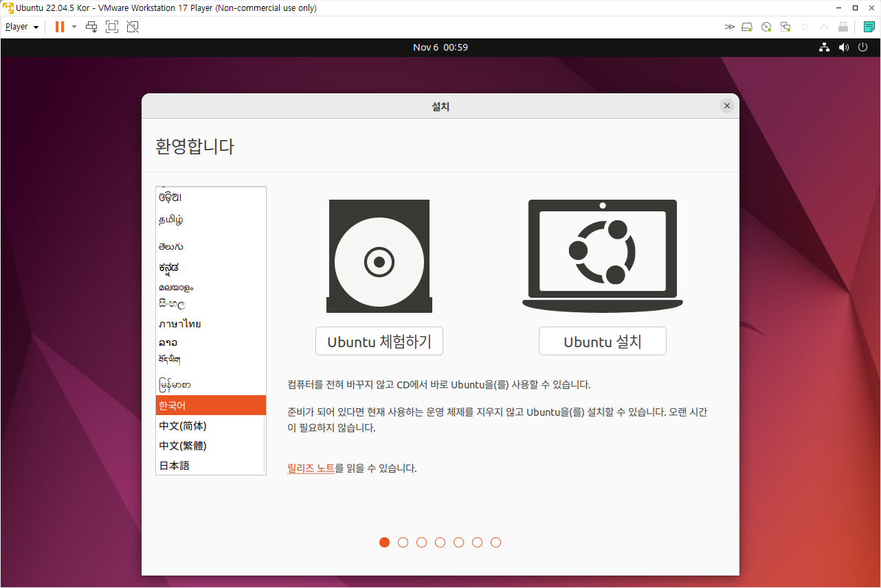
Task: Click the network adapter device icon
Action: coord(785,27)
